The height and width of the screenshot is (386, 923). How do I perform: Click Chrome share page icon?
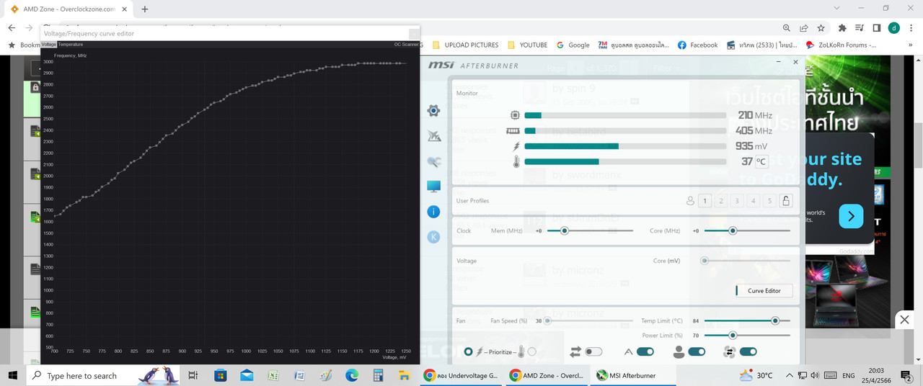coord(803,27)
